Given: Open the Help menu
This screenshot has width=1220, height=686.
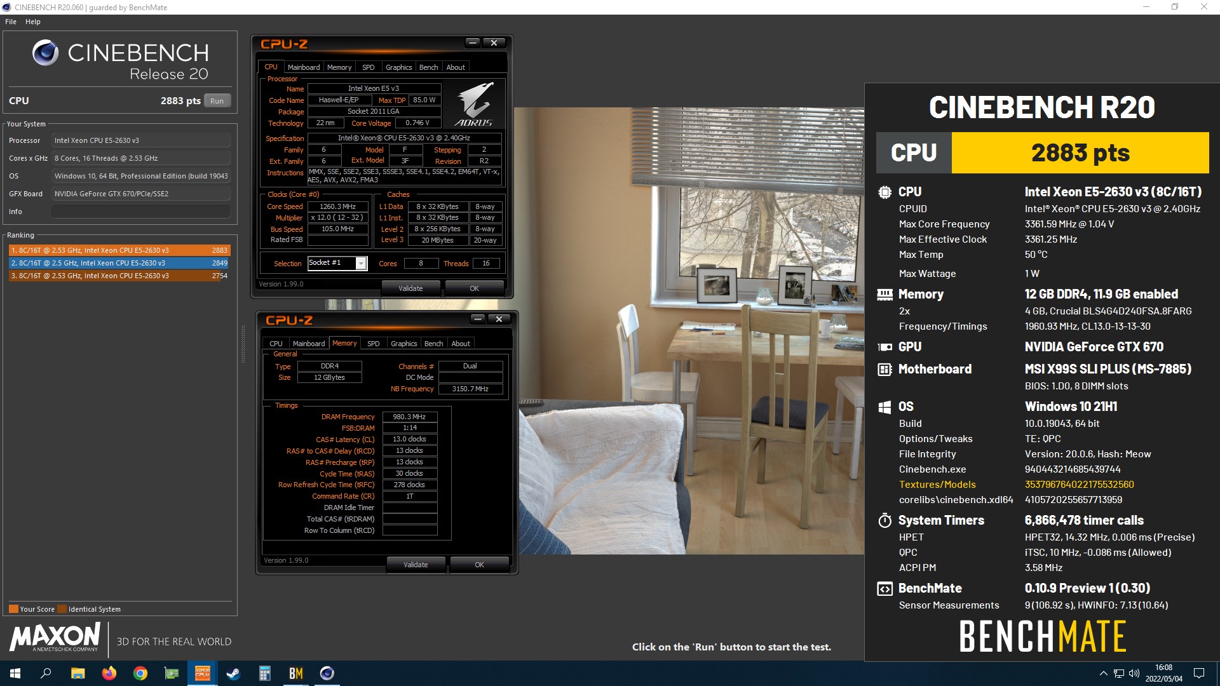Looking at the screenshot, I should click(33, 22).
